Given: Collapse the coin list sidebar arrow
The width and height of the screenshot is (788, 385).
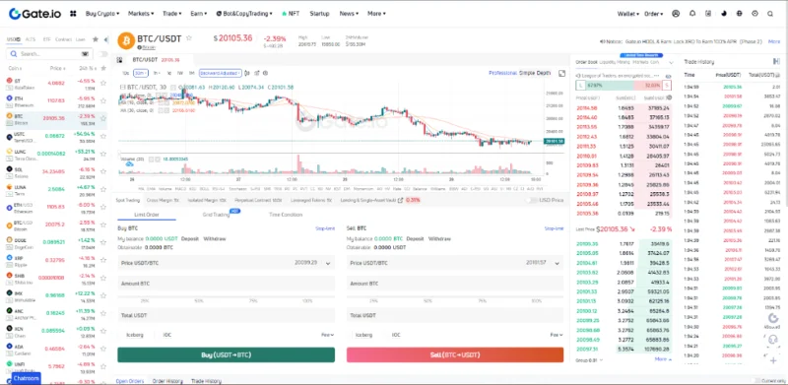Looking at the screenshot, I should tap(106, 39).
